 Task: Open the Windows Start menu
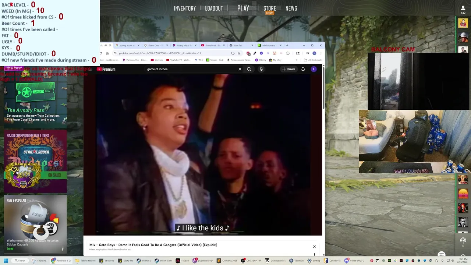[x=6, y=261]
